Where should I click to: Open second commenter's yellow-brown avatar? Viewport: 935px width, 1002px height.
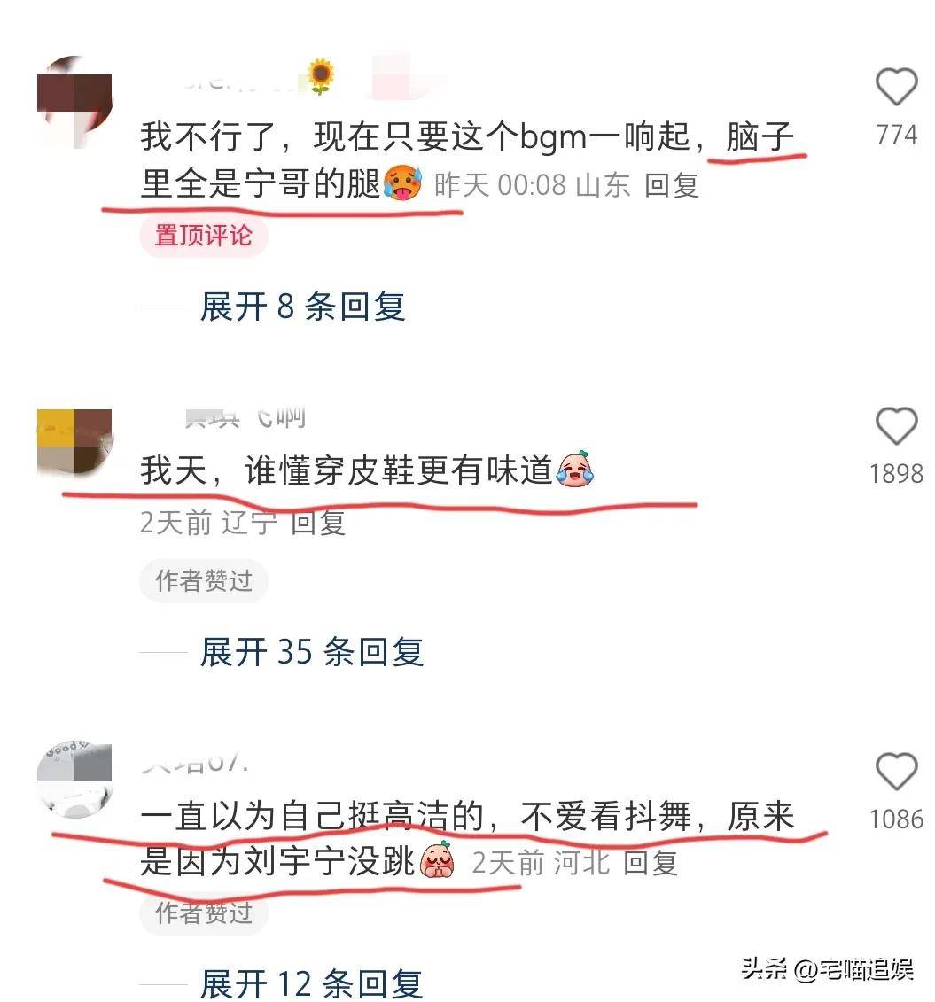[74, 442]
